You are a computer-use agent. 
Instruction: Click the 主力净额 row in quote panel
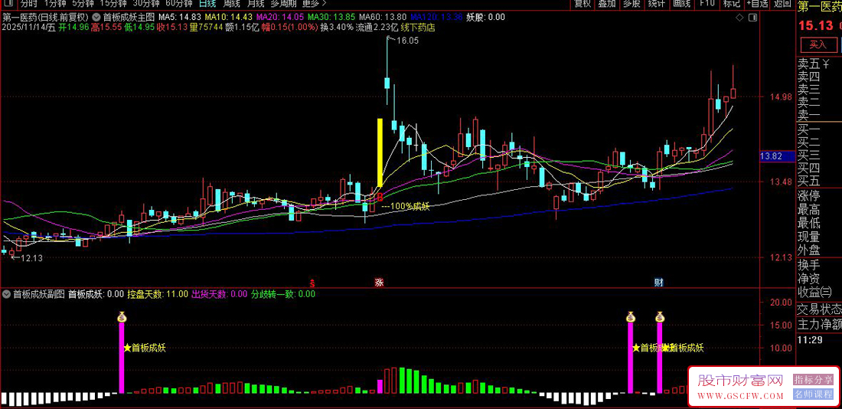point(818,324)
